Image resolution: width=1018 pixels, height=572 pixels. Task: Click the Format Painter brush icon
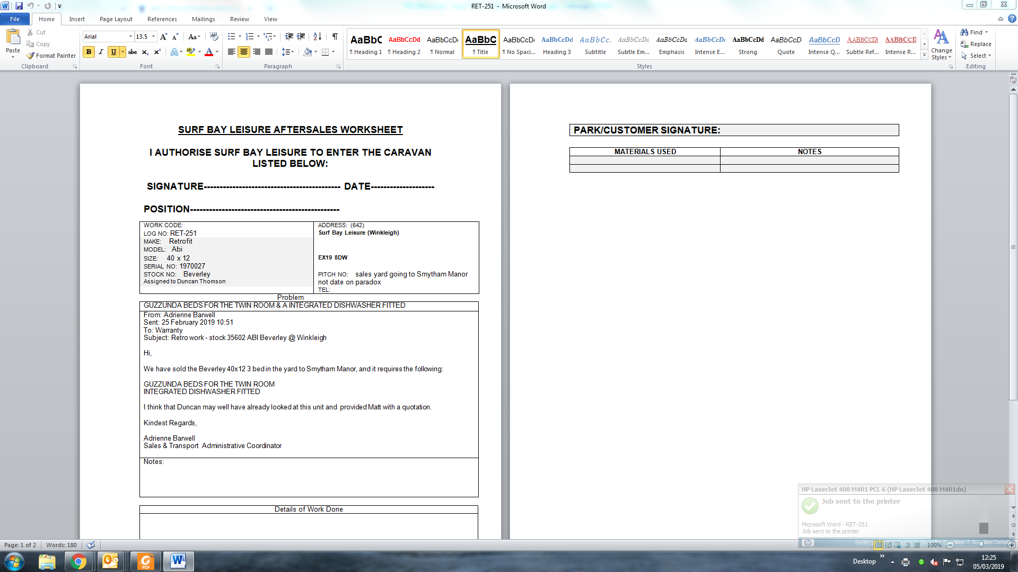pos(31,56)
